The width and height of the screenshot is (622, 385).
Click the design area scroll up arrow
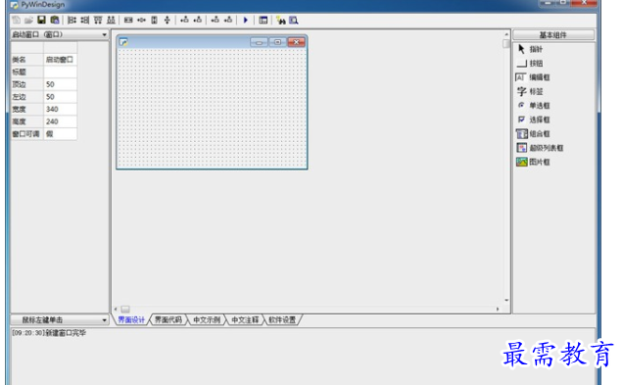point(506,34)
